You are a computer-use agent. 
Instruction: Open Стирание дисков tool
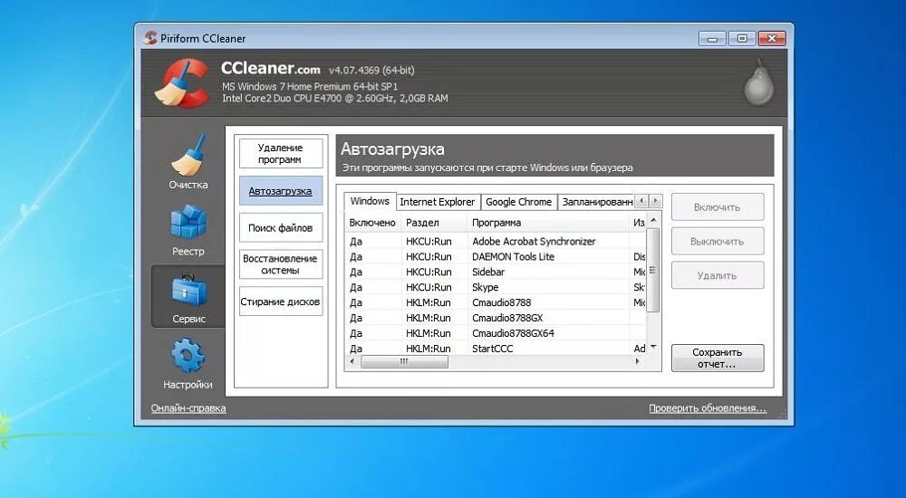coord(281,302)
